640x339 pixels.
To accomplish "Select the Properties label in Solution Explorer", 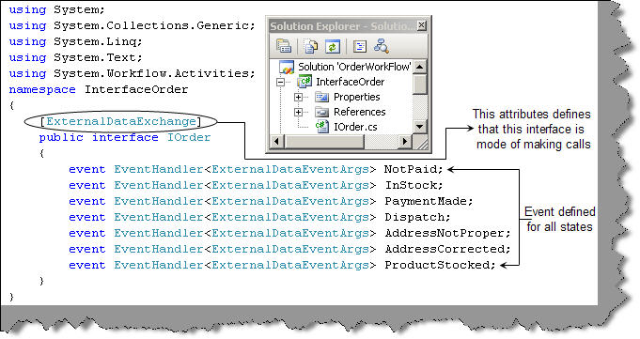I will click(357, 97).
